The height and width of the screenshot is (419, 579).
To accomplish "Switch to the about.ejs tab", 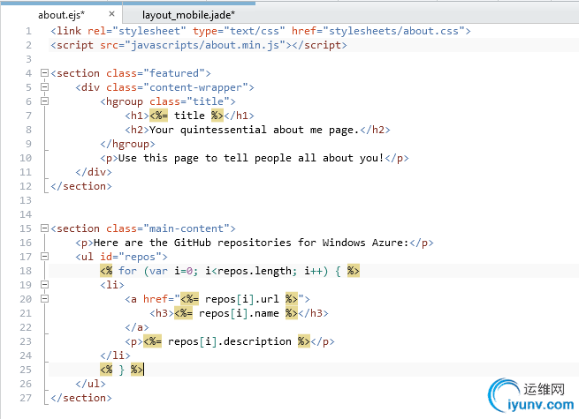I will tap(61, 15).
